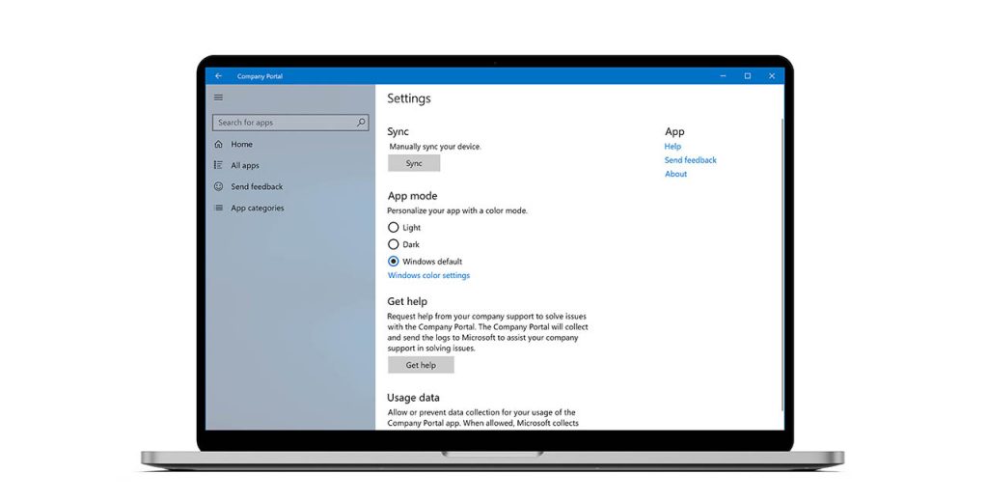The height and width of the screenshot is (502, 988).
Task: Focus the Search for apps field
Action: [285, 123]
